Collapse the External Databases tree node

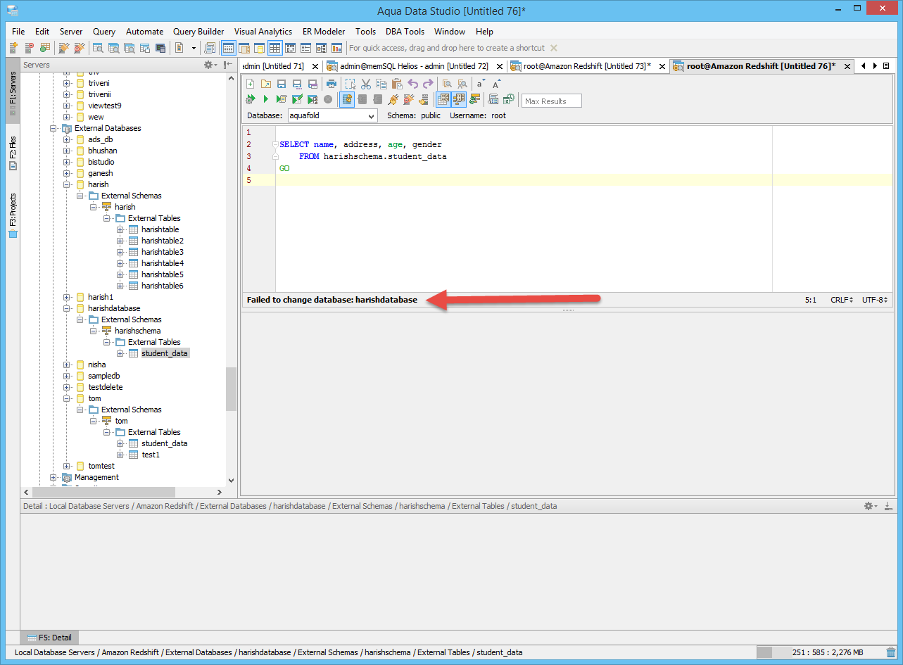click(53, 128)
